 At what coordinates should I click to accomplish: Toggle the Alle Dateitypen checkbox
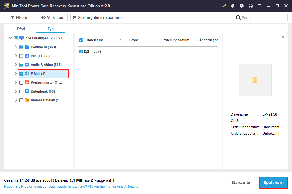(16, 38)
